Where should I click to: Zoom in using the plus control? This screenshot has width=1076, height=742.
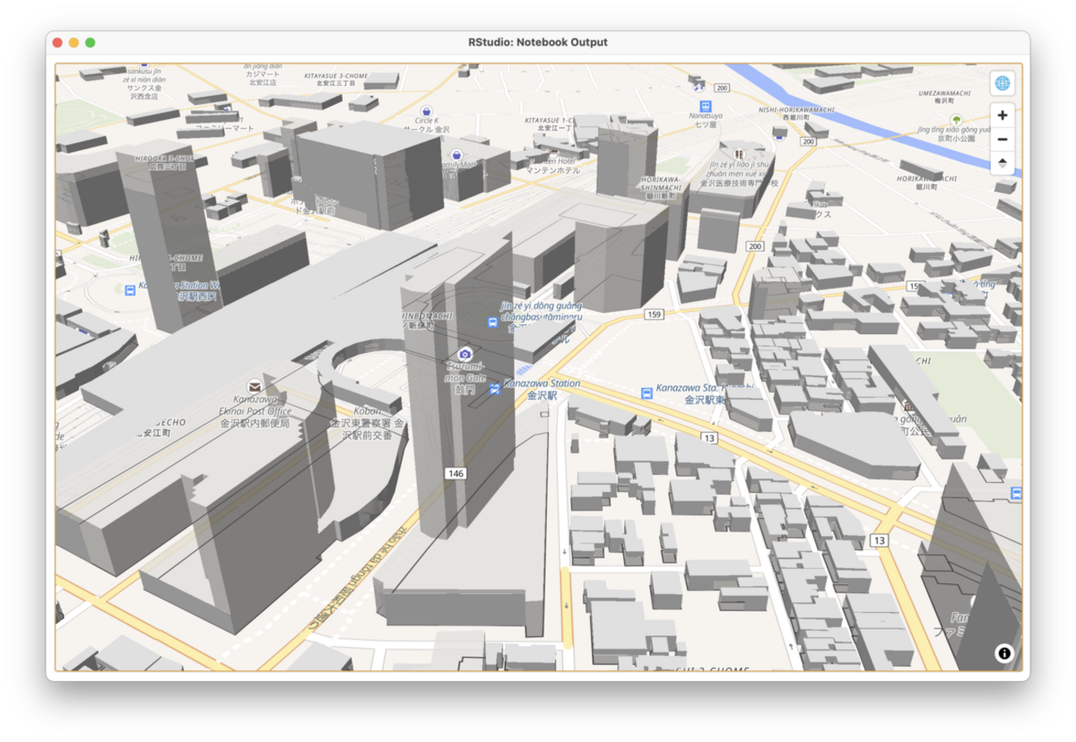click(1003, 115)
